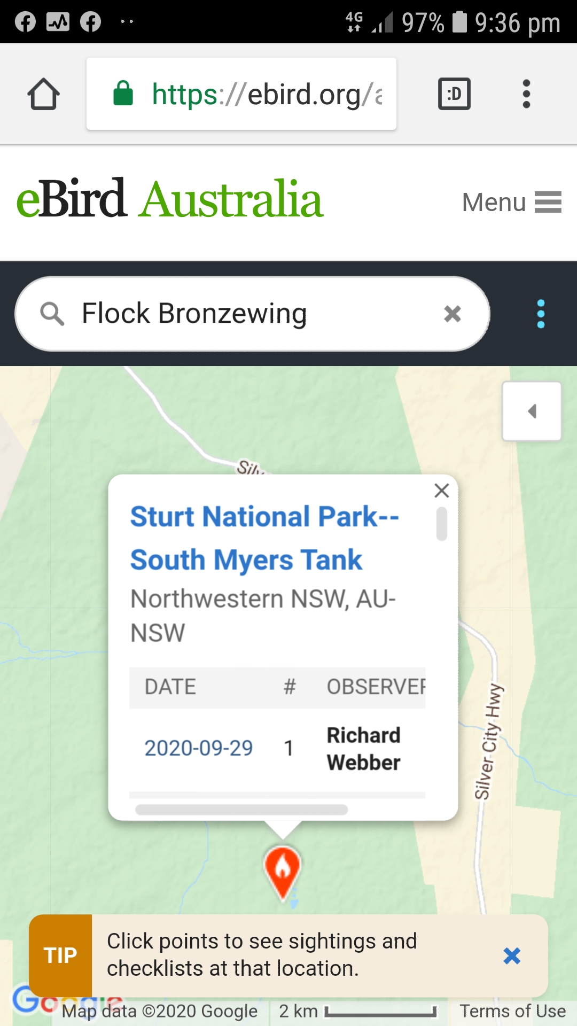Open the Terms of Use link

tap(513, 1011)
